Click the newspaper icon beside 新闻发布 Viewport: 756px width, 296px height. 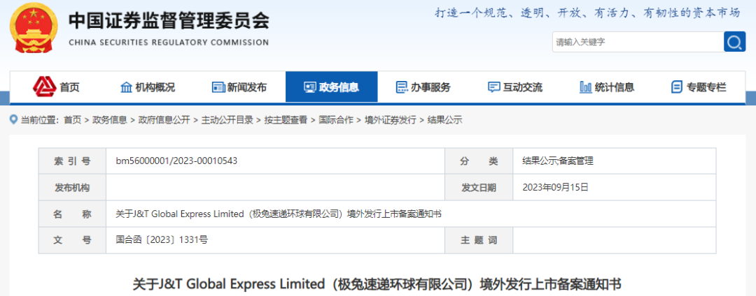(x=218, y=87)
